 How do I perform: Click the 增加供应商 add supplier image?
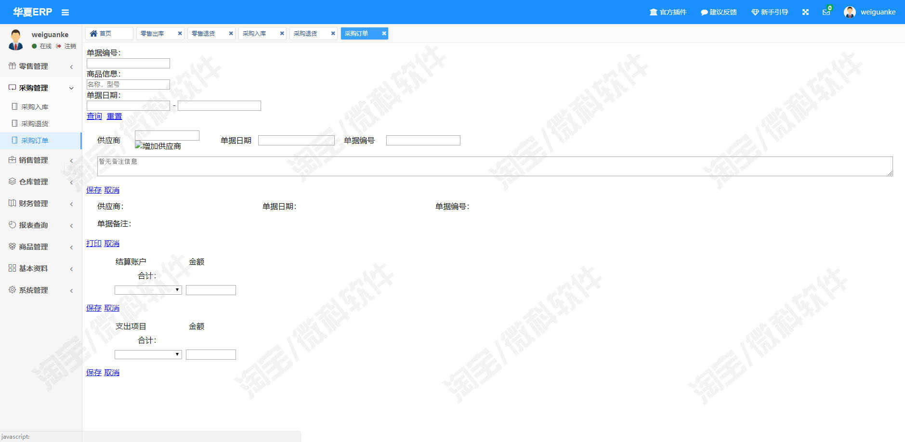coord(158,146)
